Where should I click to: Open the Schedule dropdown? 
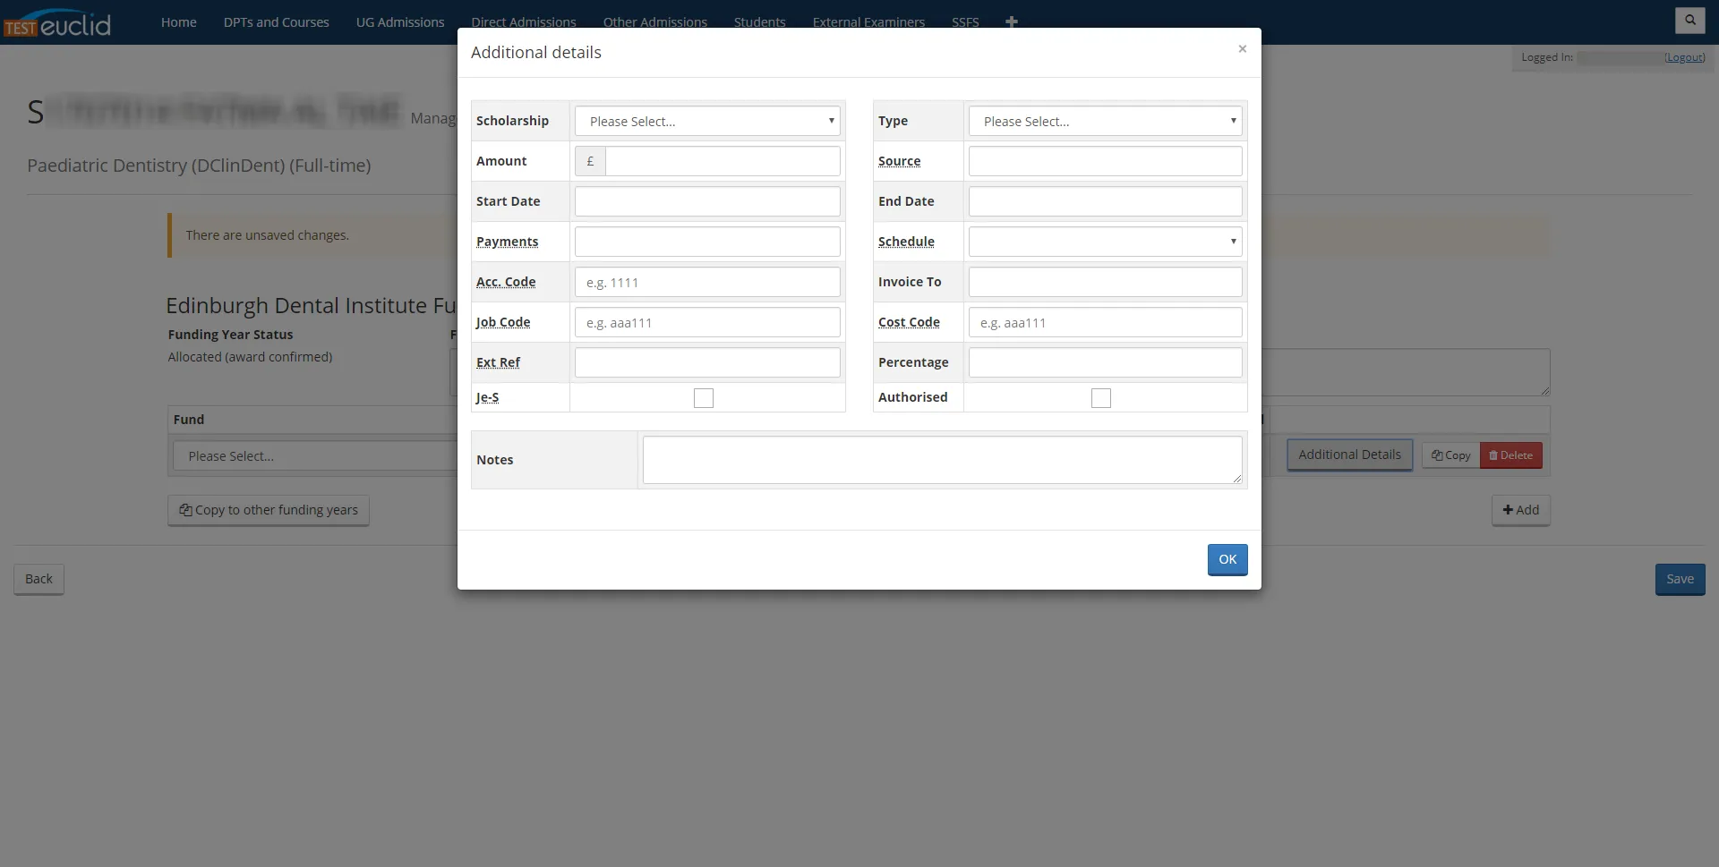pyautogui.click(x=1105, y=242)
